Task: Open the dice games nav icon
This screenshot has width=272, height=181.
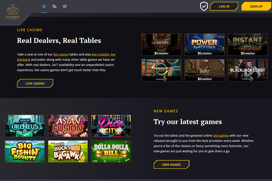Action: tap(54, 7)
